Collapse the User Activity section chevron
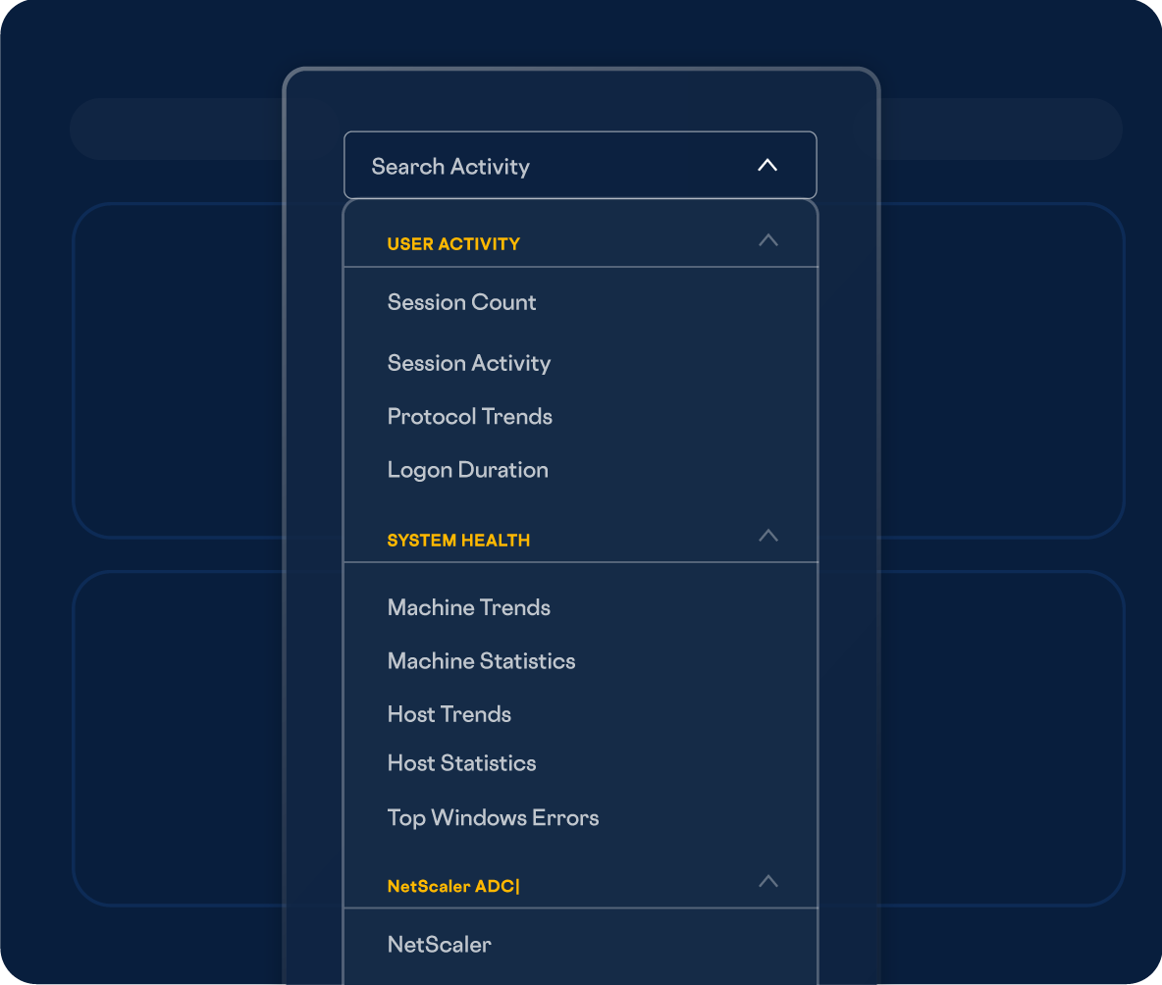Image resolution: width=1162 pixels, height=985 pixels. [x=768, y=240]
